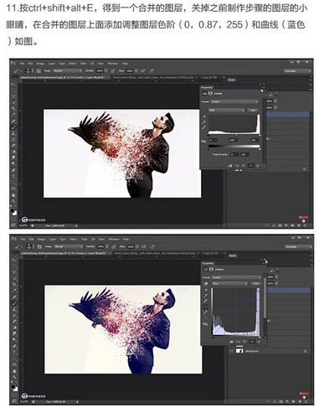
Task: Select Eyedropper tool in Levels screenshot toolbar
Action: 13,115
